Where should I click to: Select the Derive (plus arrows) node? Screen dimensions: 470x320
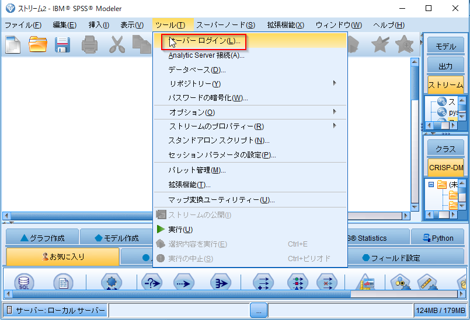(x=263, y=282)
